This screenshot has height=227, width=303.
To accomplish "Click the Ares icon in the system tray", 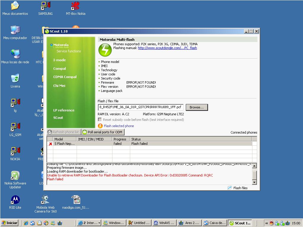I will [288, 223].
